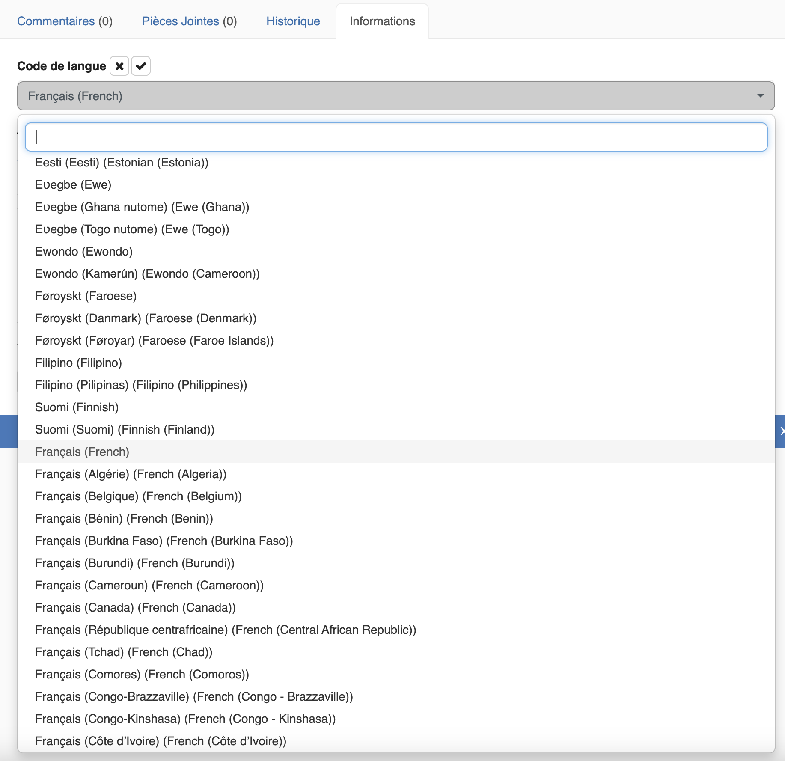
Task: Select Filipino (Filipino) option
Action: [x=396, y=363]
